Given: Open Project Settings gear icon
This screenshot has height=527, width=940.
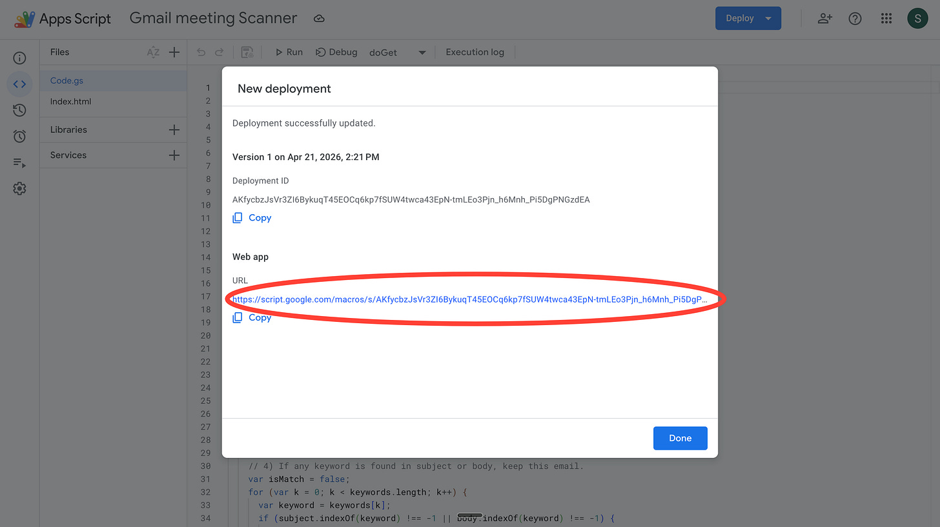Looking at the screenshot, I should point(19,188).
